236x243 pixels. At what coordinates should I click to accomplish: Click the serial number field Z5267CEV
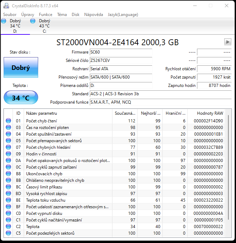coord(120,60)
